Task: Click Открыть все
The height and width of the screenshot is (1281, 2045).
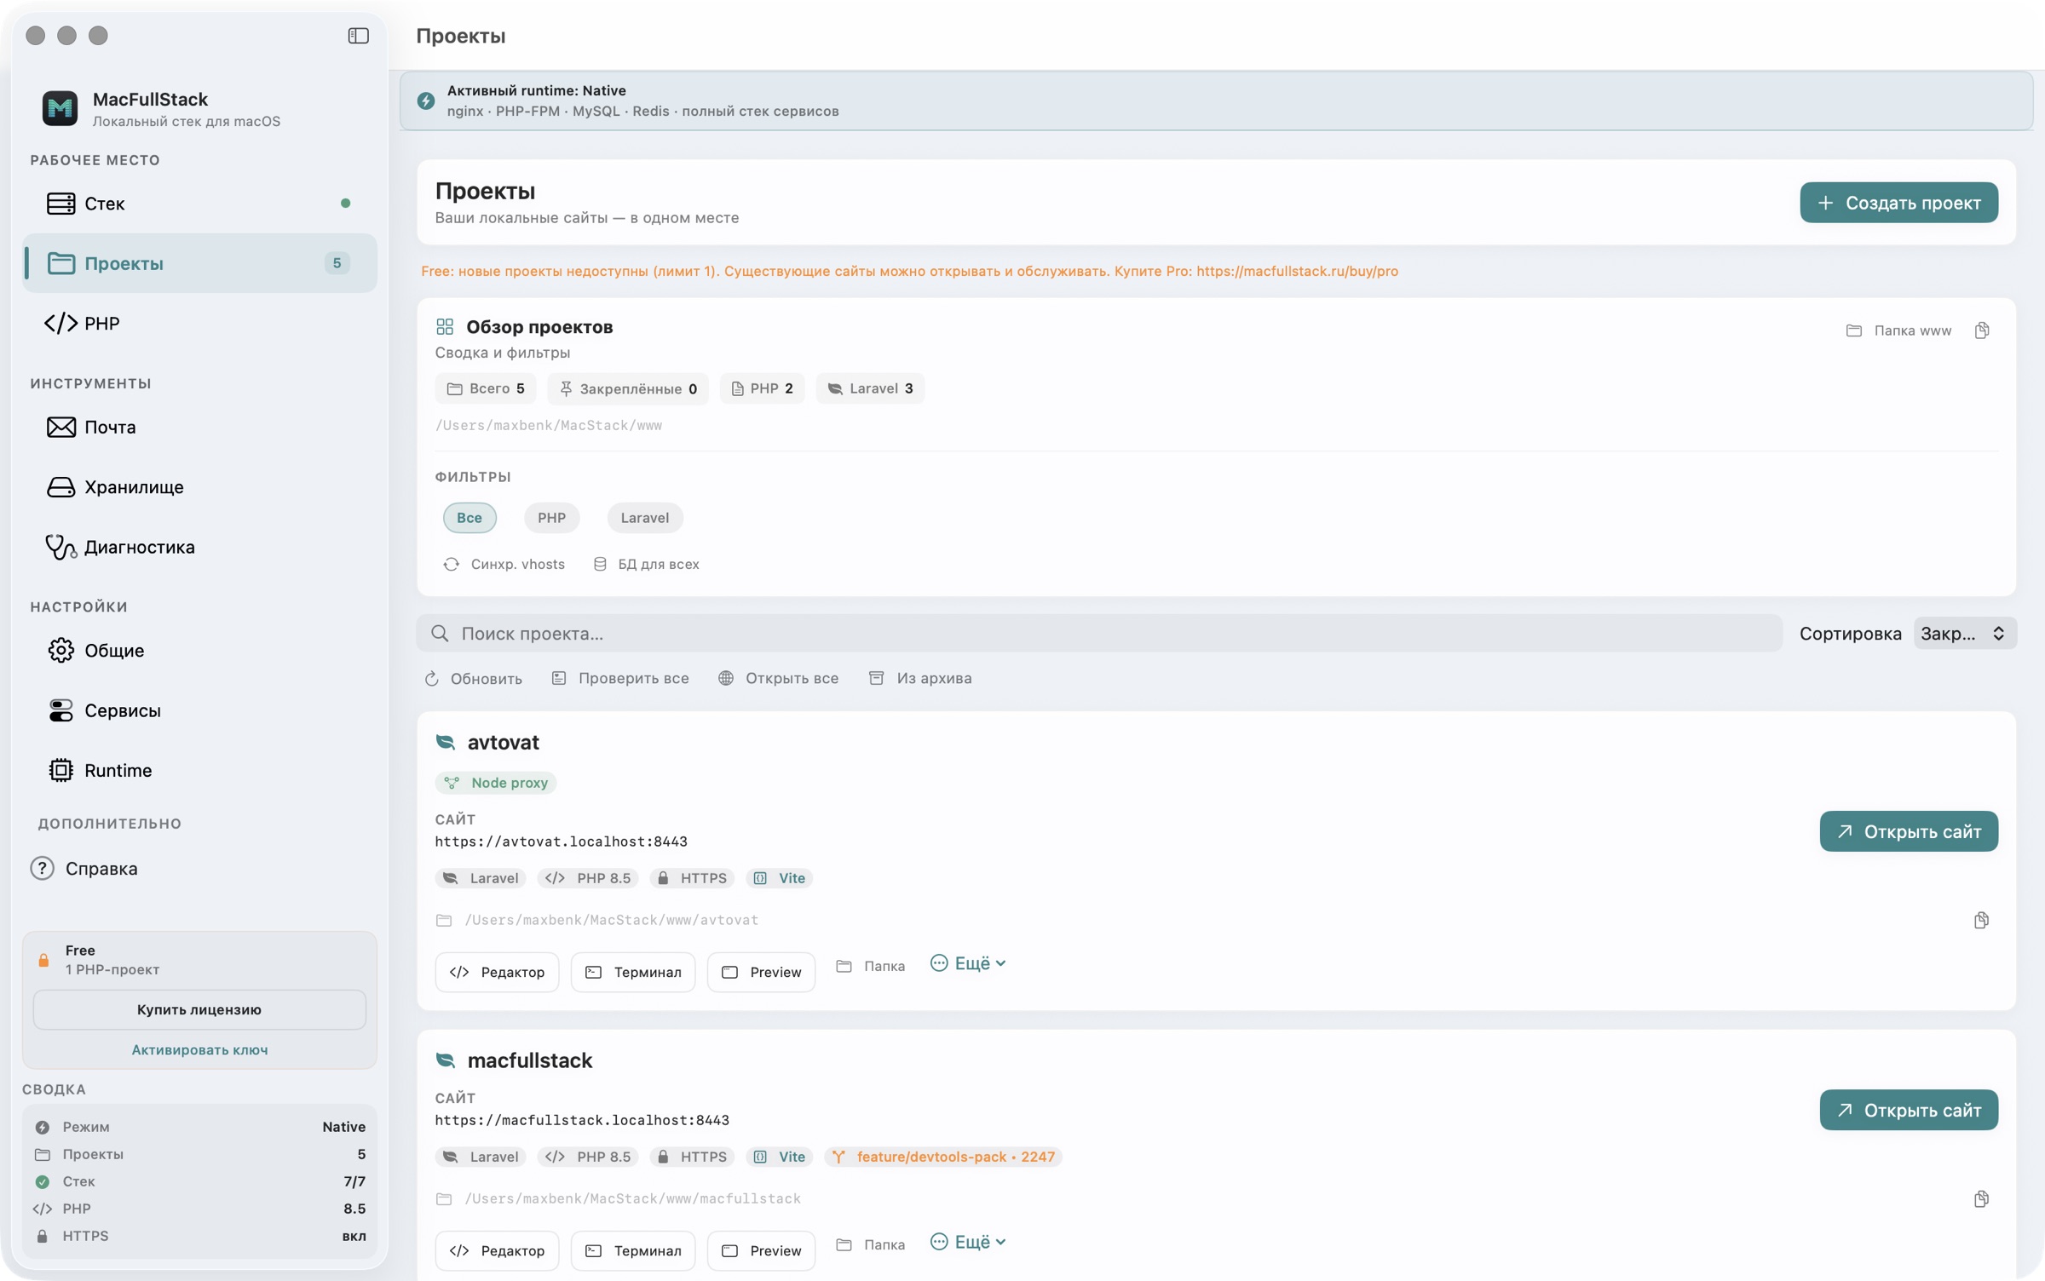Action: (x=778, y=679)
